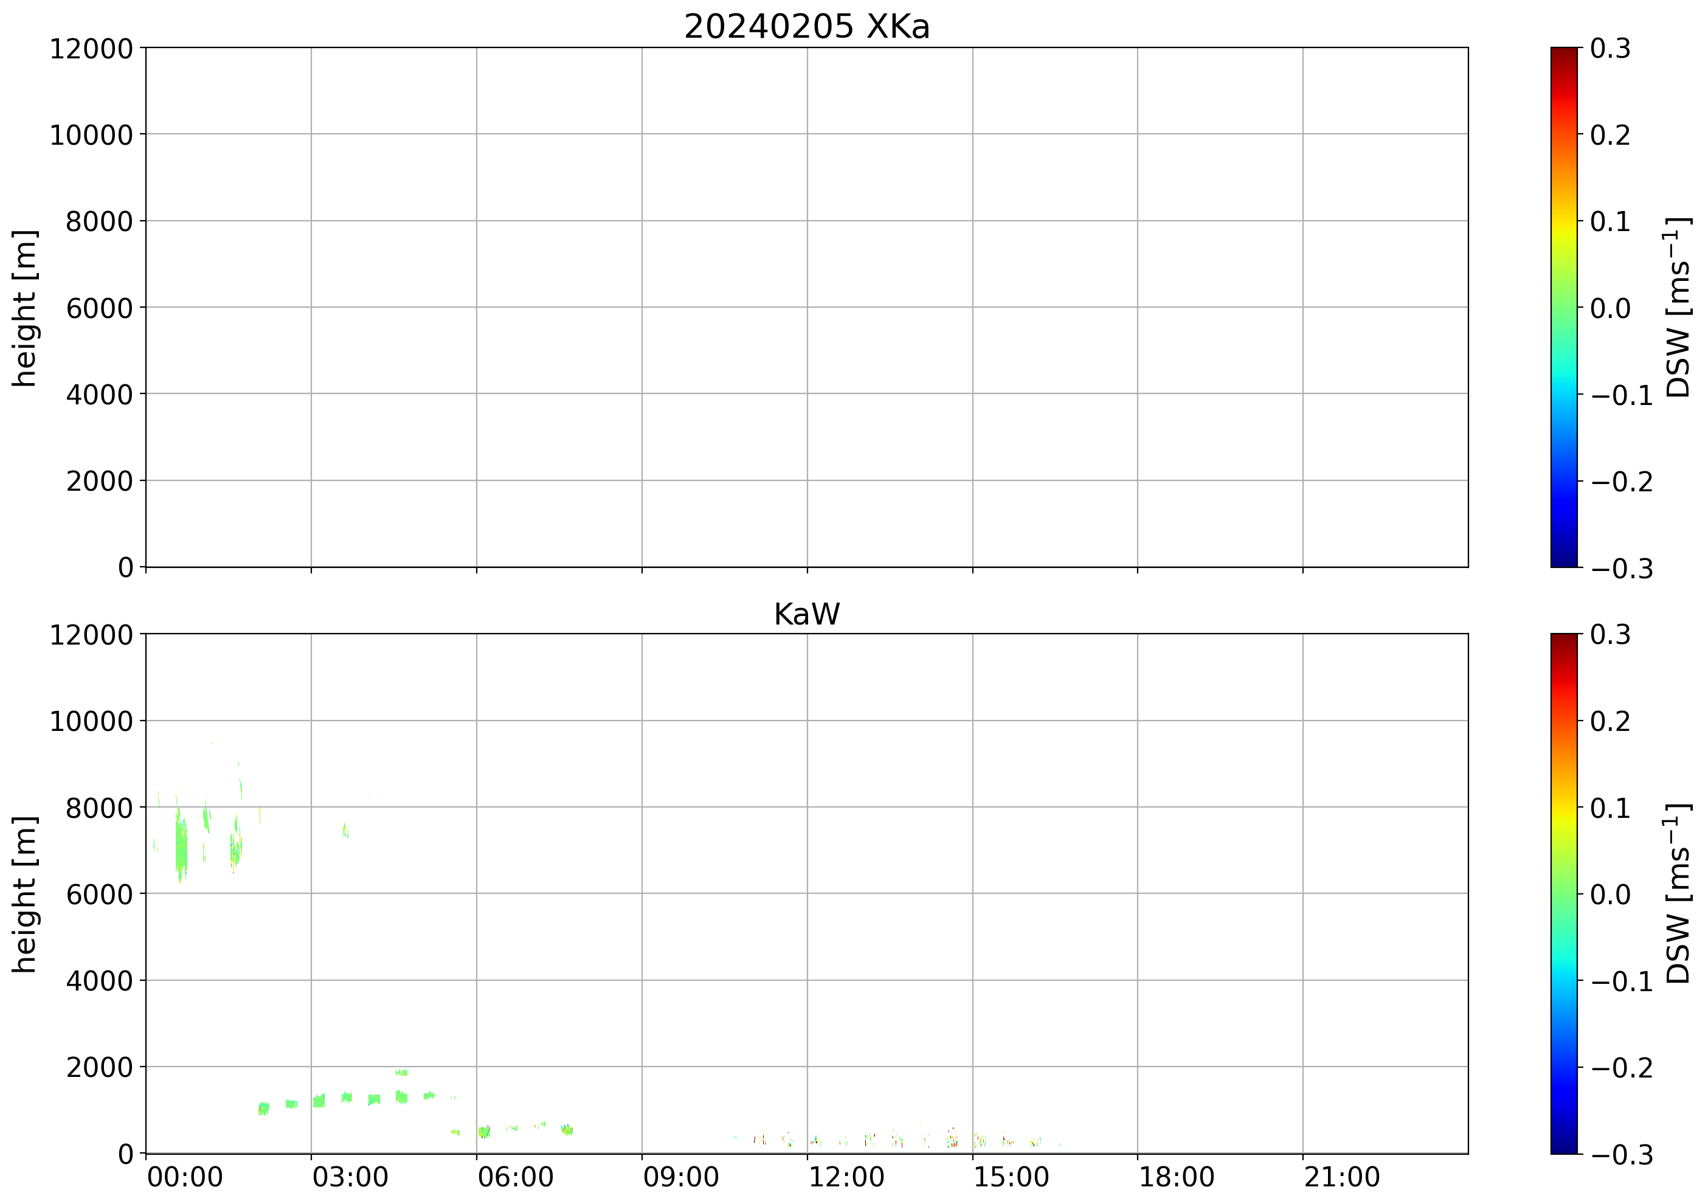Click the 18:00 time axis label

tap(1176, 1178)
